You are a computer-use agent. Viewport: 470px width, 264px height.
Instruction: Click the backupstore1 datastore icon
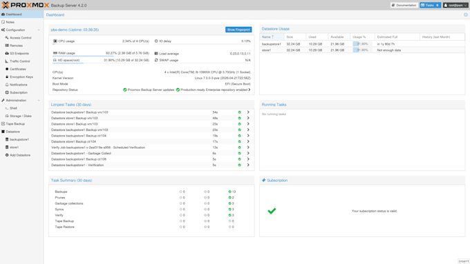[x=7, y=139]
